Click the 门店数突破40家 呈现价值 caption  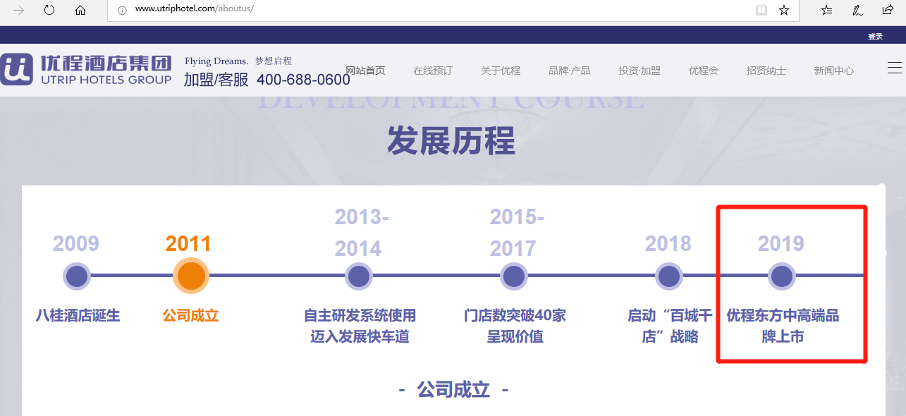coord(515,326)
